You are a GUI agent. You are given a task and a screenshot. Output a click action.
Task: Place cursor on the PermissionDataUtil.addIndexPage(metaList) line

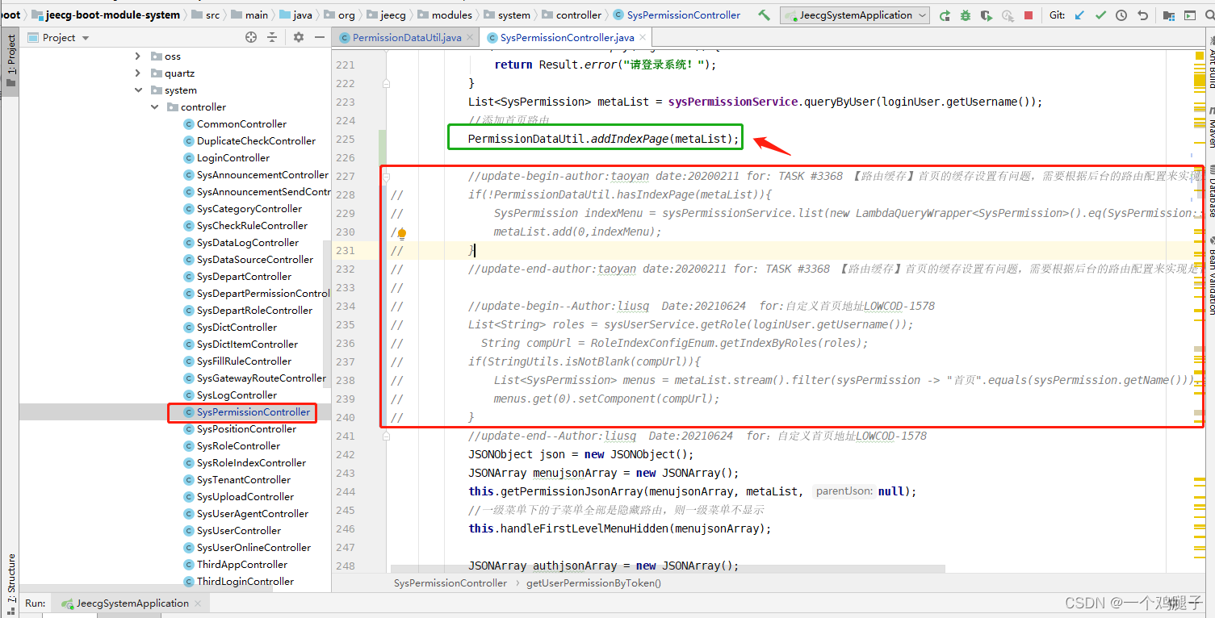coord(604,139)
